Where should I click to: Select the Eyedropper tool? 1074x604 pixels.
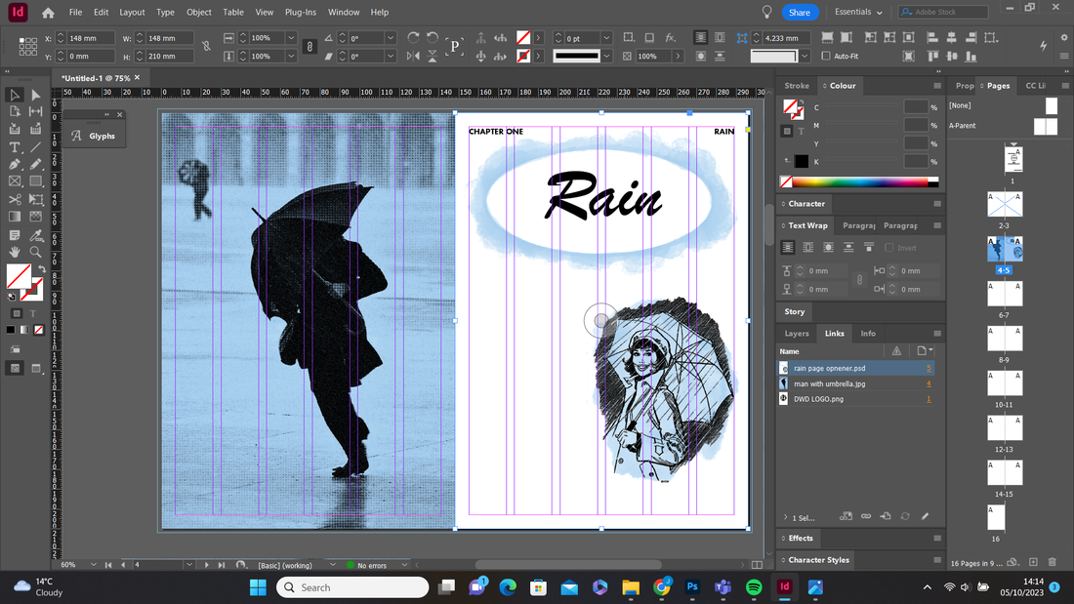[35, 235]
